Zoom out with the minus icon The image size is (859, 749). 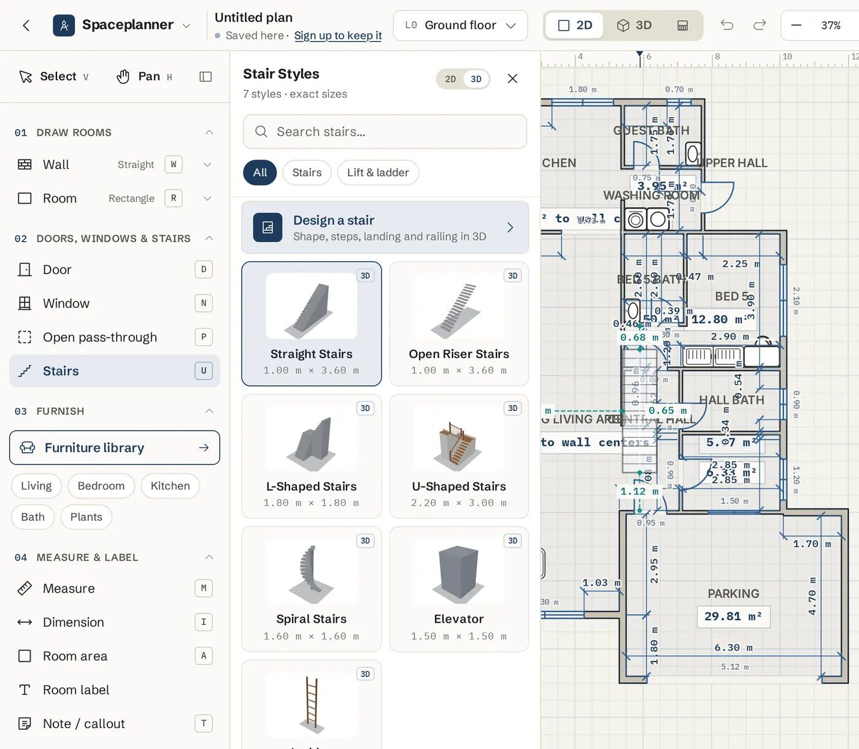(x=796, y=25)
